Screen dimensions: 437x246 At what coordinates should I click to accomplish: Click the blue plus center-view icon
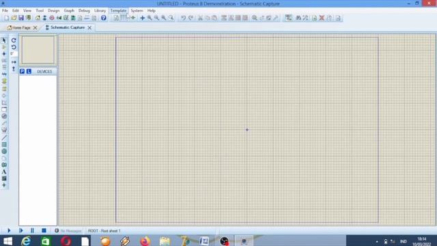(x=142, y=18)
